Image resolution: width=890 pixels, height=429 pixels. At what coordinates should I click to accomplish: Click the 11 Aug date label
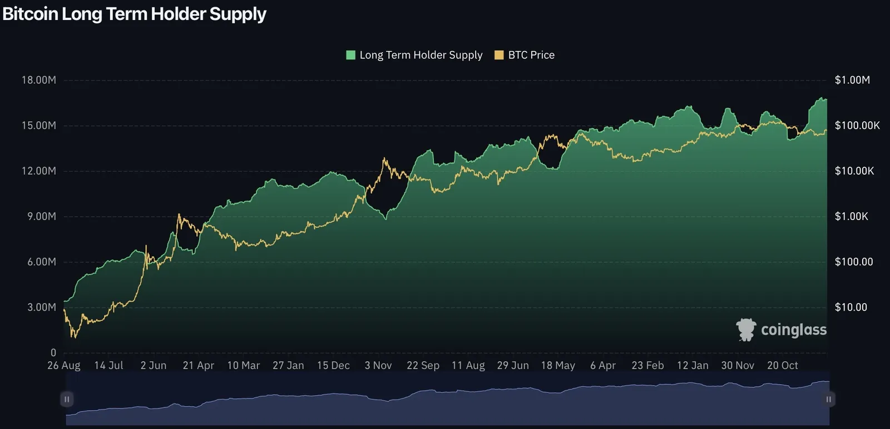pos(468,366)
